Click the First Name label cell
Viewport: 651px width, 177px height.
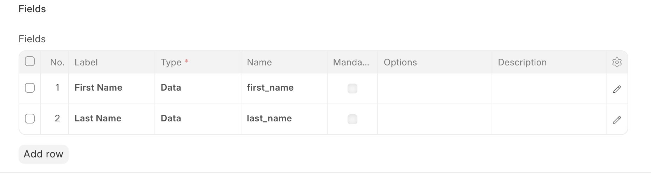[111, 88]
